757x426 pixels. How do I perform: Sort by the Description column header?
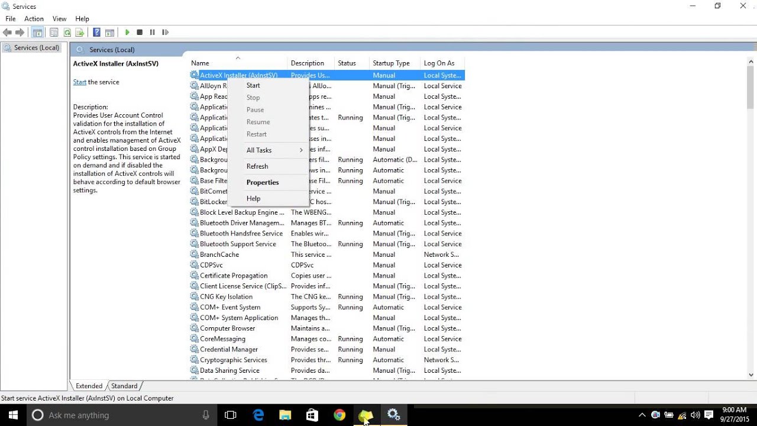[x=311, y=63]
